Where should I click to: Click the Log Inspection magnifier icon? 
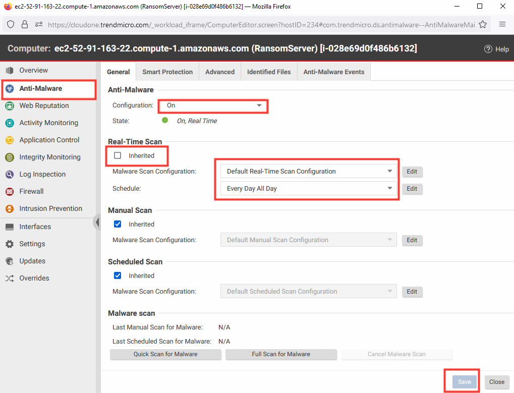(x=10, y=175)
